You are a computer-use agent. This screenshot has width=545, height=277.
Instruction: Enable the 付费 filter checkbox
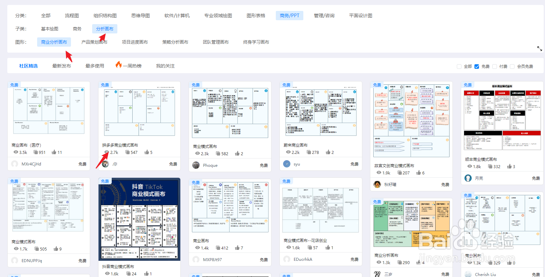pyautogui.click(x=495, y=67)
